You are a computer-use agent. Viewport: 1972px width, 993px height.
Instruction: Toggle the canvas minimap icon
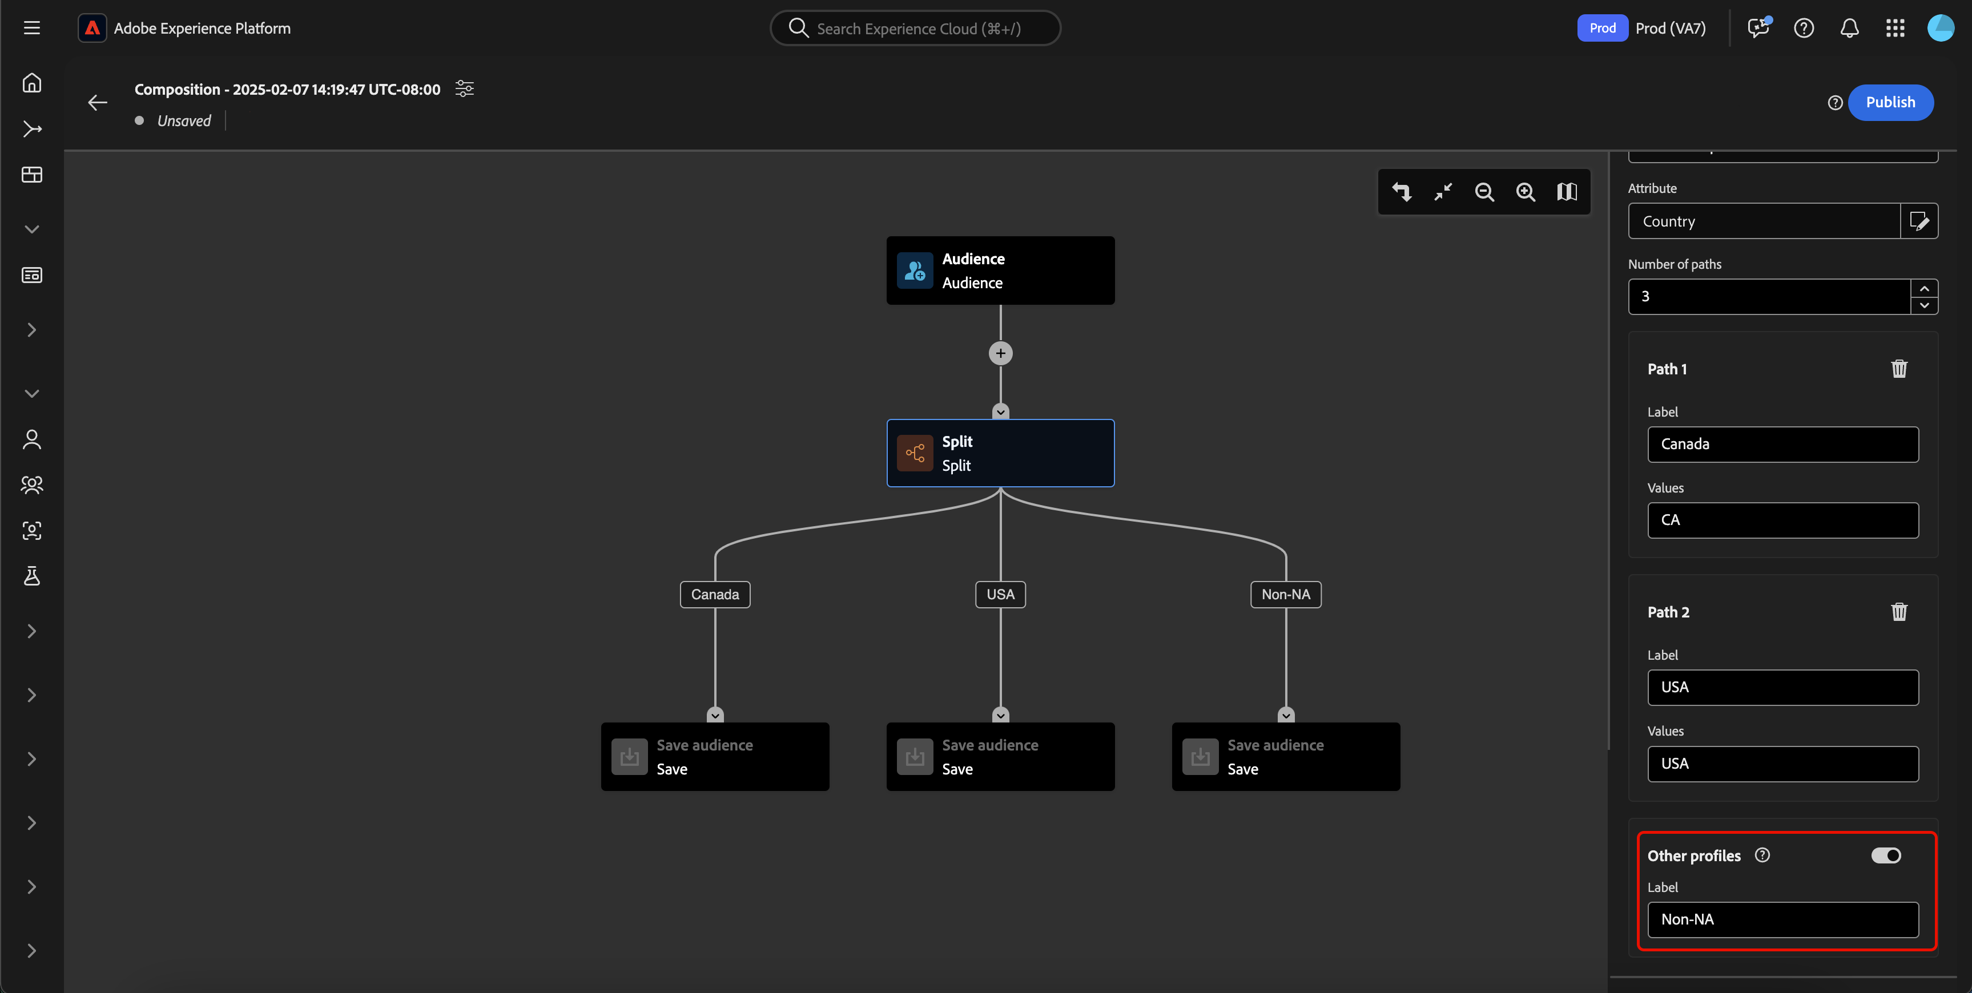pos(1566,192)
